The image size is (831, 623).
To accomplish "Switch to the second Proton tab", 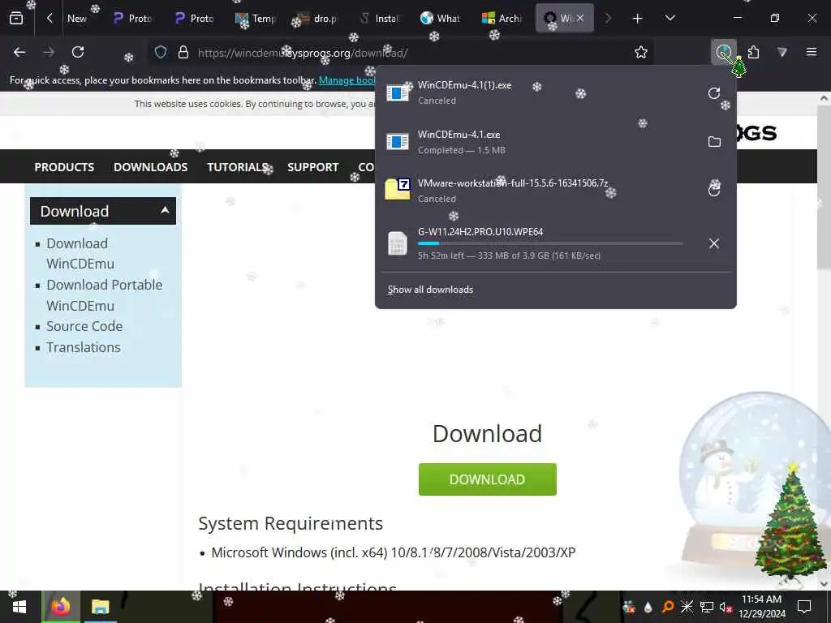I will [194, 19].
